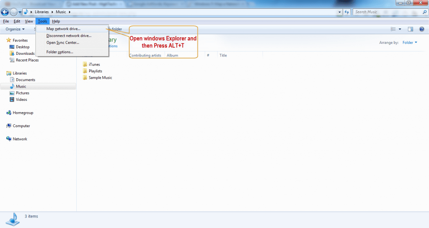Click the Recent Places icon

[12, 60]
